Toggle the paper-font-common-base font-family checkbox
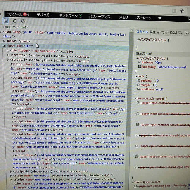The width and height of the screenshot is (190, 190). [x=135, y=186]
